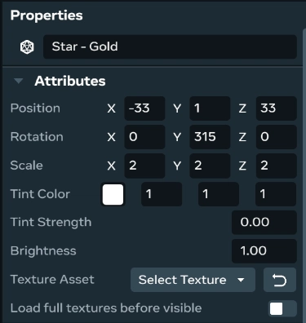Open the Select Texture dropdown

click(193, 280)
